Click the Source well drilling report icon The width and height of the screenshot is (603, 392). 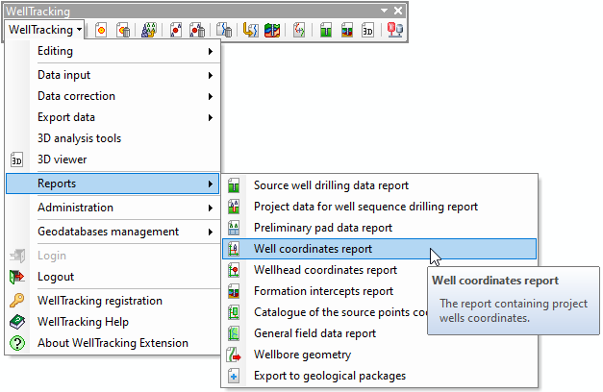[x=234, y=185]
